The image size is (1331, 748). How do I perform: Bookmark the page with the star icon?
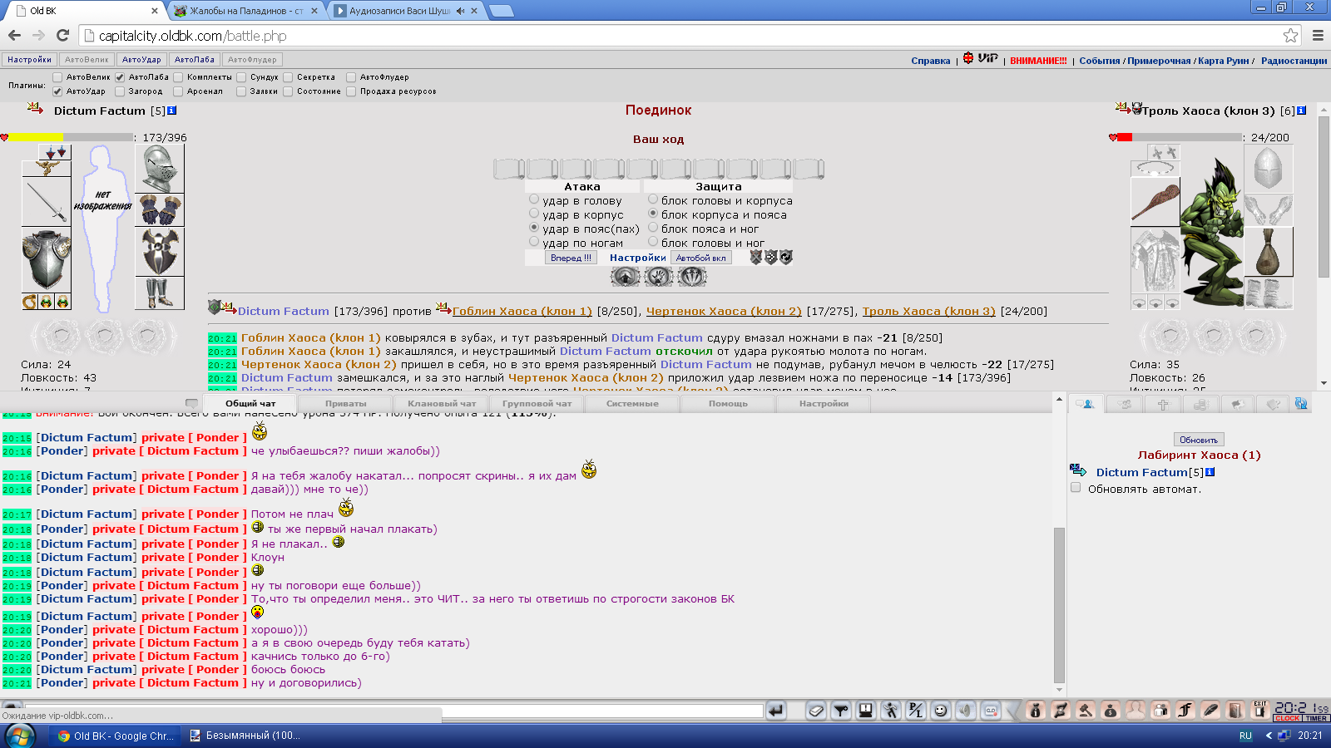(1290, 35)
